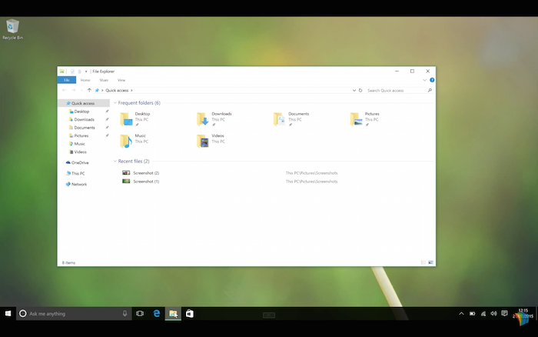
Task: Open the Music folder icon
Action: click(x=126, y=141)
